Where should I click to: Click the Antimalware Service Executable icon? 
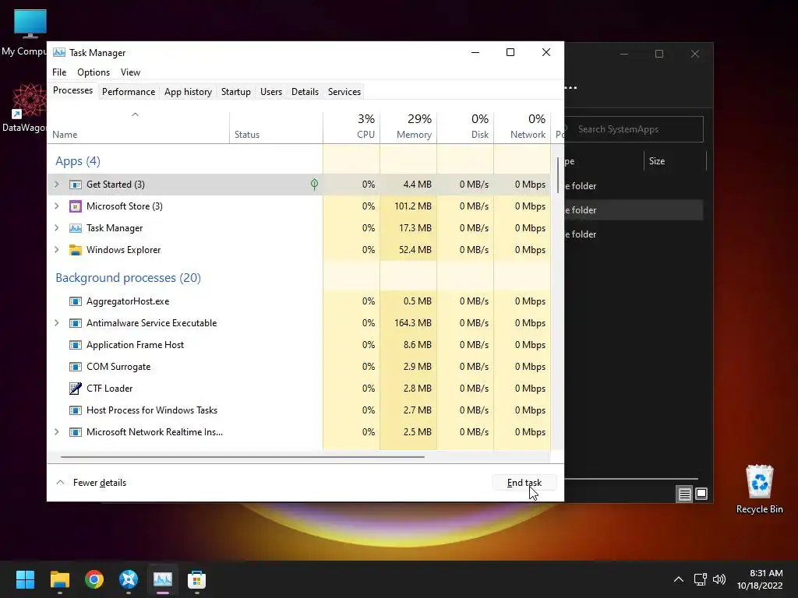click(76, 323)
